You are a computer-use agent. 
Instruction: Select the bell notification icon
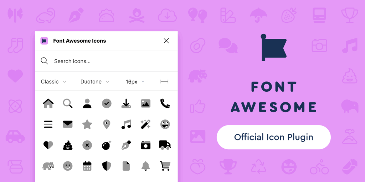tap(145, 166)
